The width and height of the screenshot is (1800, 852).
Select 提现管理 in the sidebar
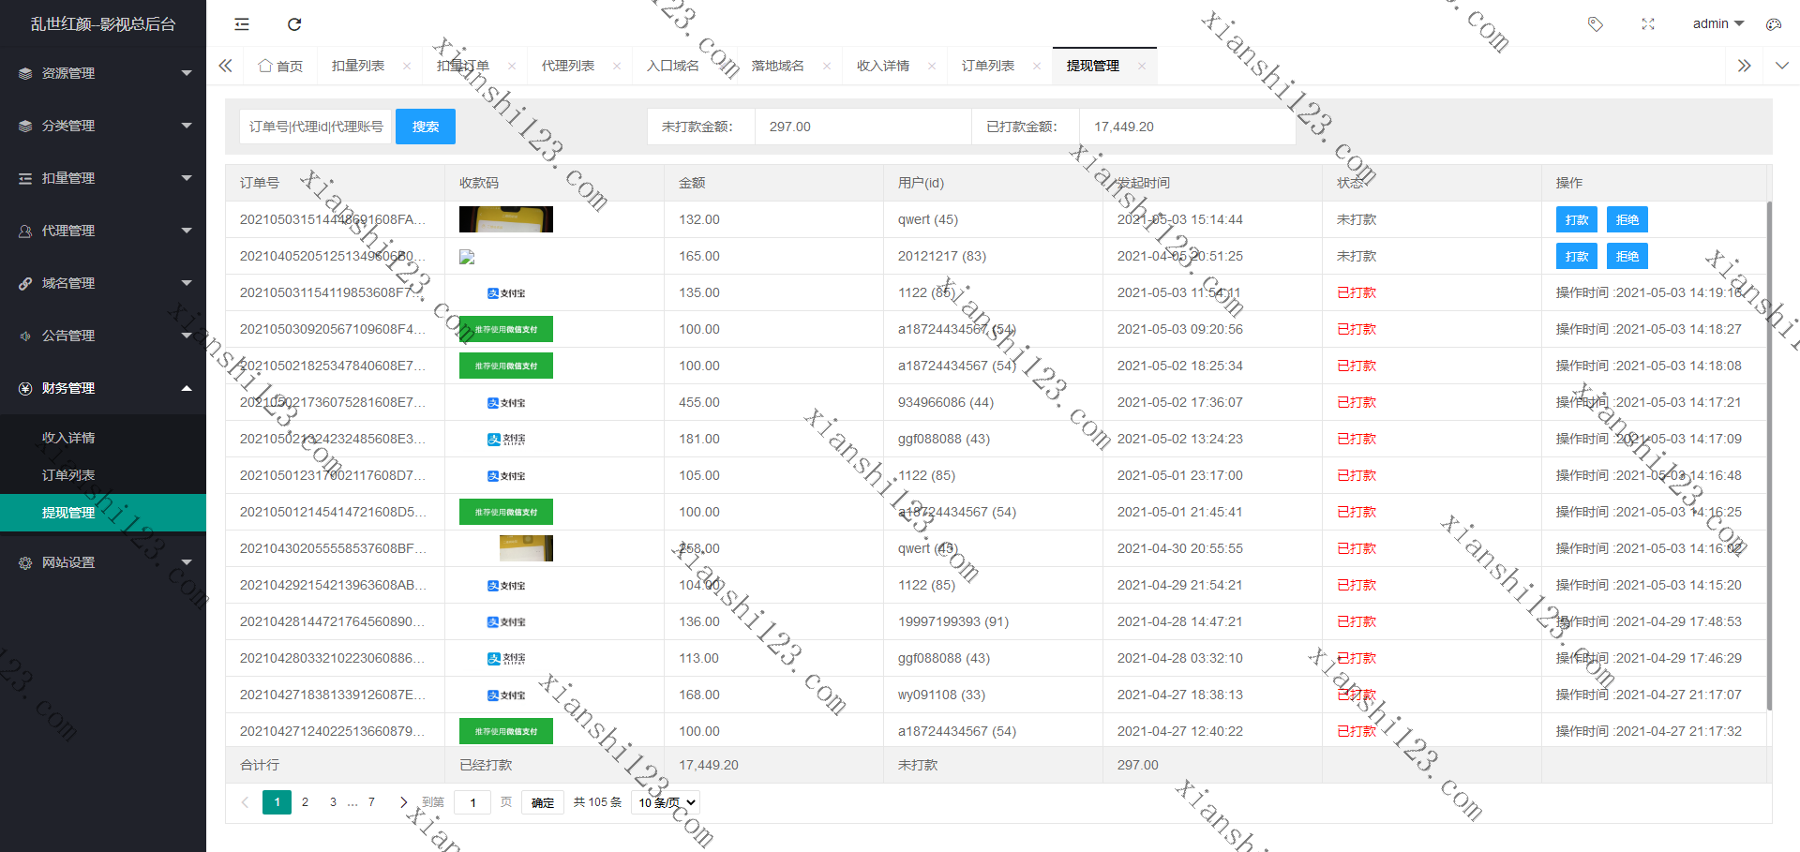[103, 513]
